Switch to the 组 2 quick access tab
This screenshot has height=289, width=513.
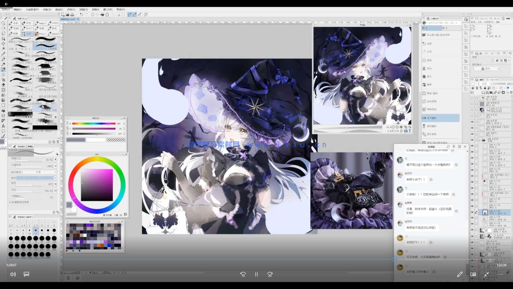coord(445,28)
